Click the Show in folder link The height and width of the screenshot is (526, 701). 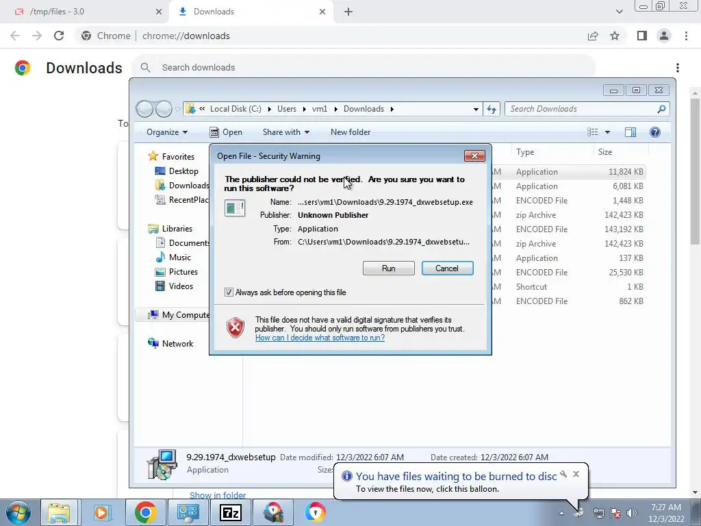click(218, 495)
